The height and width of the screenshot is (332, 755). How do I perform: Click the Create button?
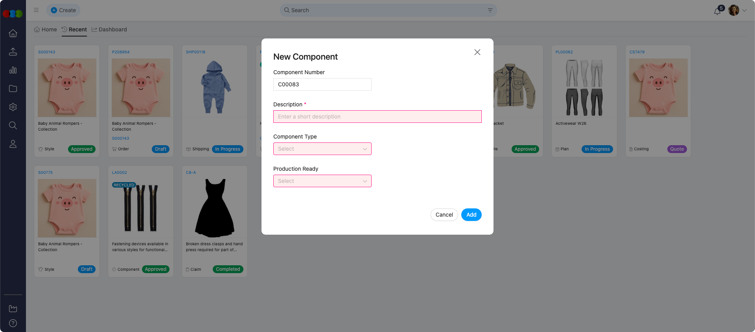(63, 10)
